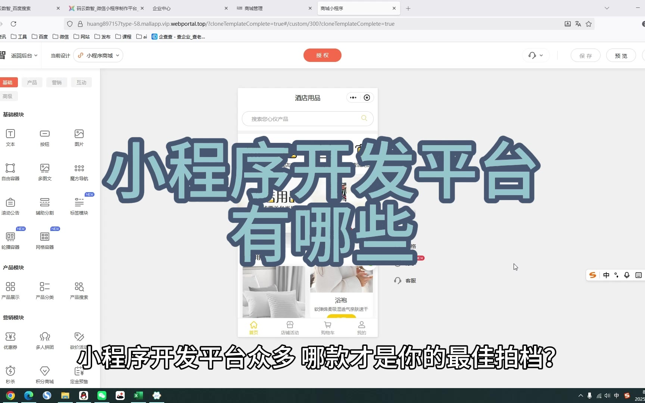
Task: Switch to the 产品 module tab
Action: point(32,82)
